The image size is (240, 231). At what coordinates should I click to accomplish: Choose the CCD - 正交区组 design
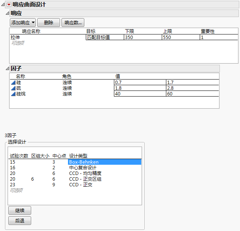click(x=85, y=179)
